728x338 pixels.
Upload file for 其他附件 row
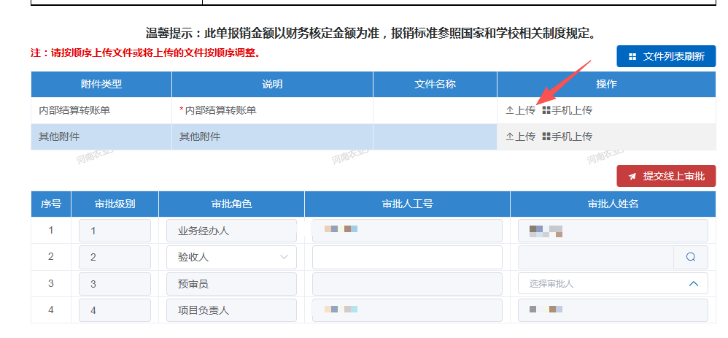tap(520, 137)
